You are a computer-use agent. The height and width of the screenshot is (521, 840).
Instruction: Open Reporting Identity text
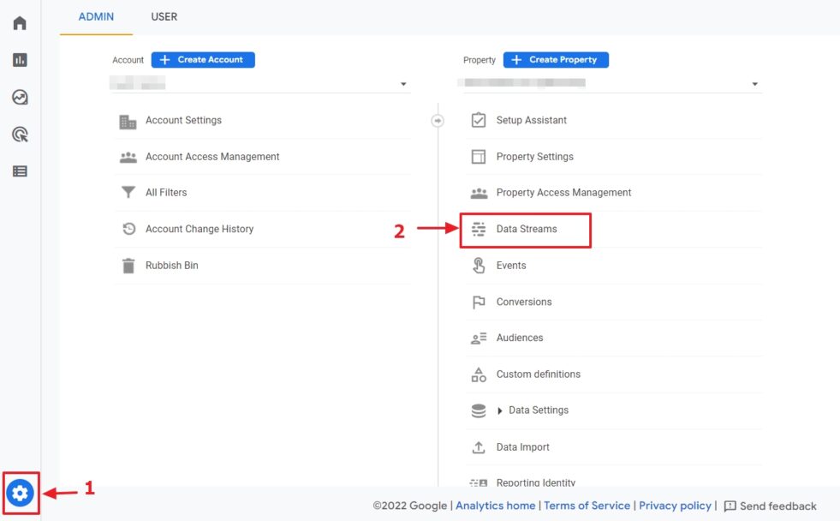tap(536, 482)
